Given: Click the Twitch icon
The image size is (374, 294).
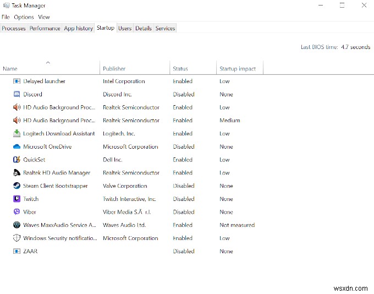Looking at the screenshot, I should click(x=16, y=199).
